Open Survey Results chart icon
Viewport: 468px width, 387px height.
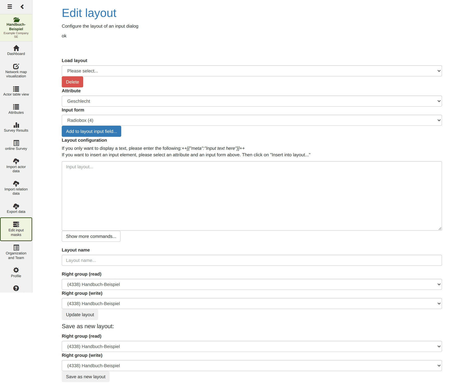coord(16,125)
